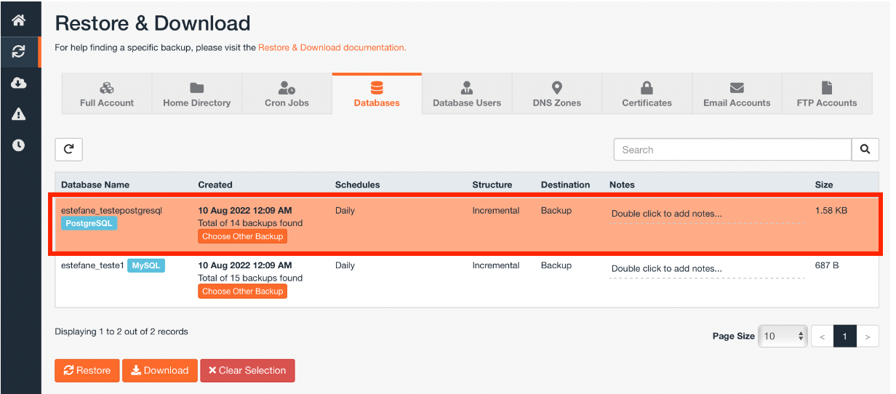Image resolution: width=896 pixels, height=394 pixels.
Task: Select page 1 in pagination
Action: 844,336
